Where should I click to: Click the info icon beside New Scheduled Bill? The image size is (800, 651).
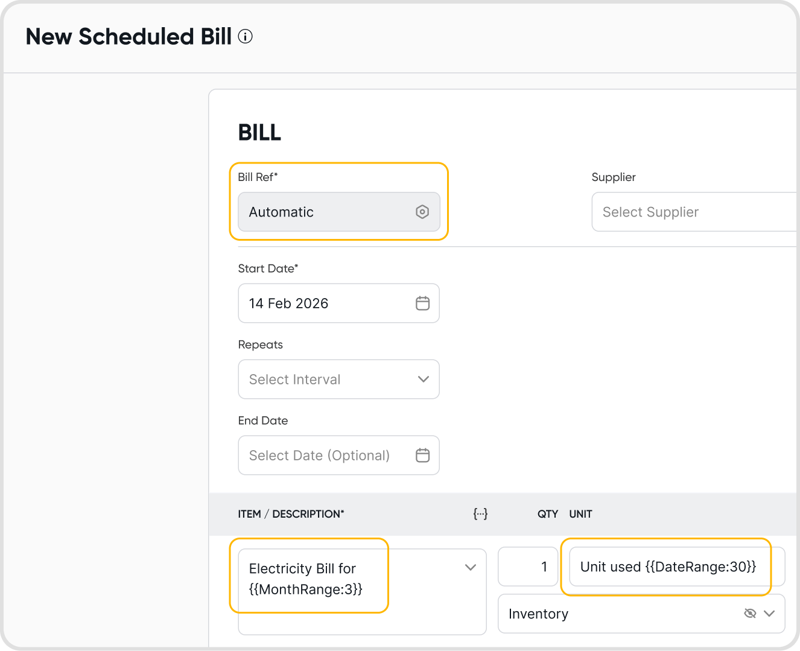click(x=245, y=37)
